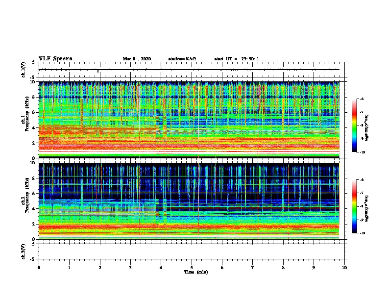Viewport: 388px width, 300px height.
Task: Click the ch.1 spectrogram color scale bar
Action: (x=355, y=125)
